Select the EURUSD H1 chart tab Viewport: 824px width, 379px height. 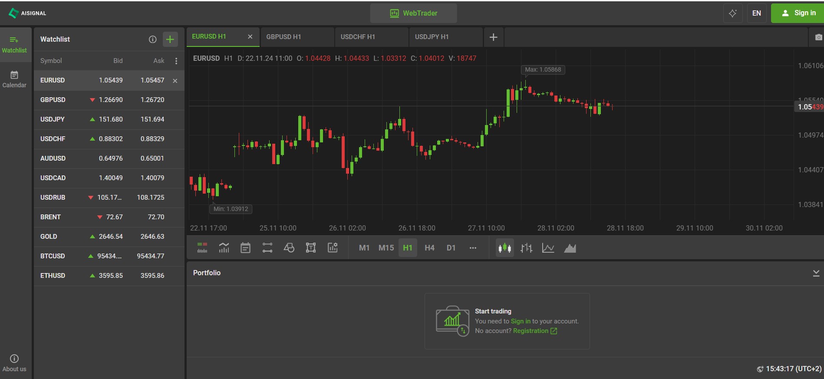point(223,37)
